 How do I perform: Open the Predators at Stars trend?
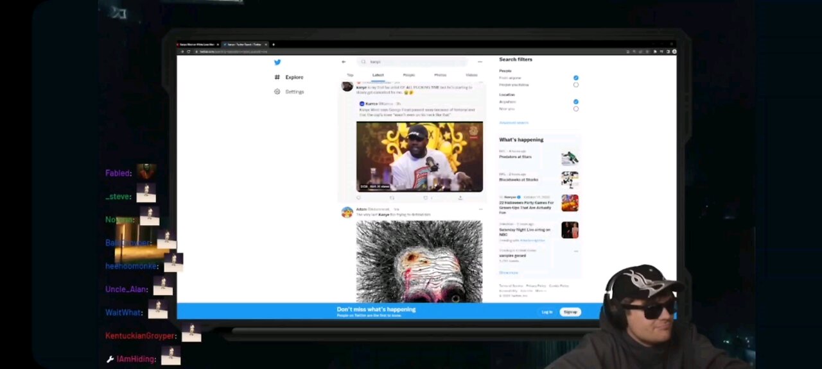coord(515,156)
